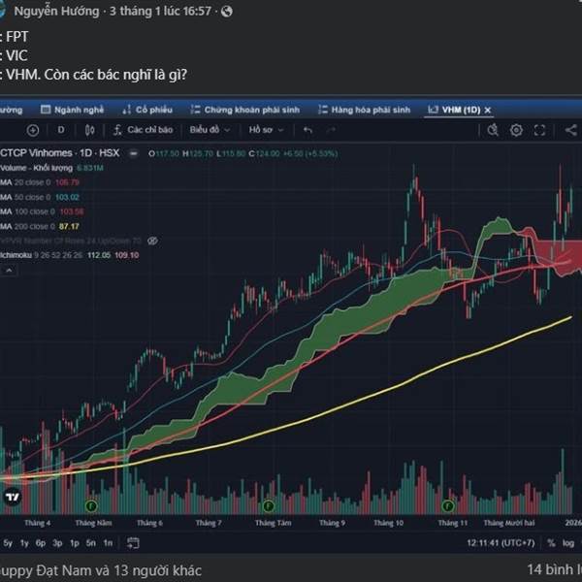Toggle log scale mode
This screenshot has width=582, height=582.
point(567,543)
